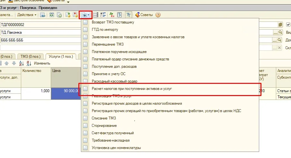Choose 'ГТД по импорту' menu item

point(170,30)
